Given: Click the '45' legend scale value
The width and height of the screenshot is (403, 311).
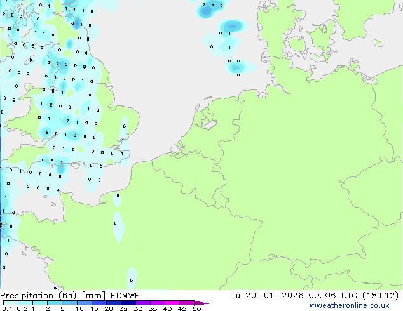Looking at the screenshot, I should coord(182,308).
